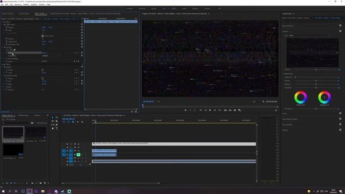Reset Position parameter in Effect Controls

tap(82, 27)
